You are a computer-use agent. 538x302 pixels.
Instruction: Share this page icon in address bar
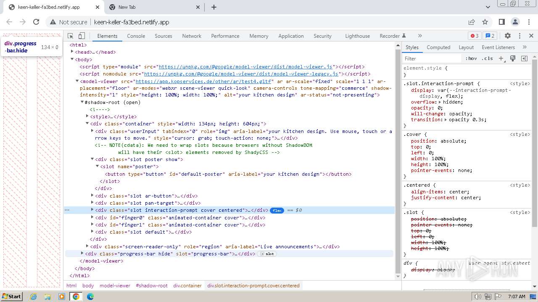point(472,22)
